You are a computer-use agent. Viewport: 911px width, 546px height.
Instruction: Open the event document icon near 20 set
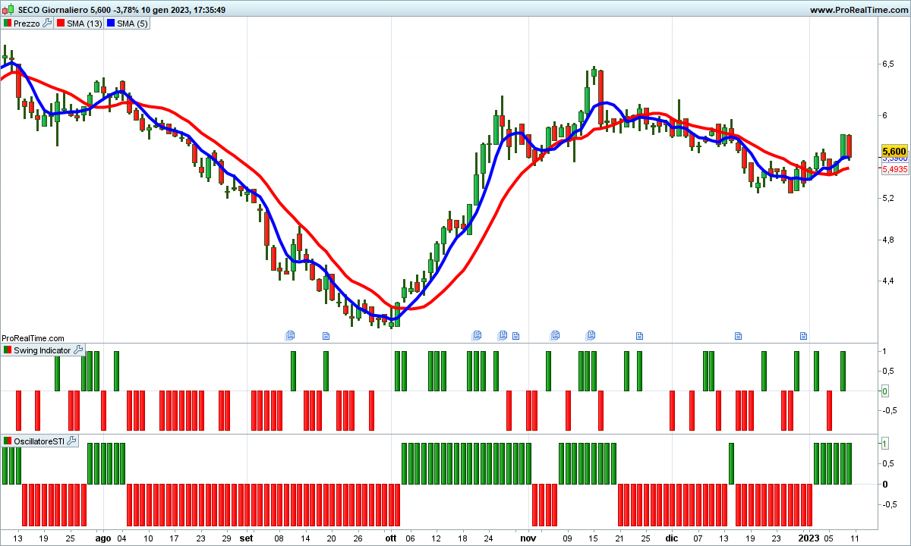(x=326, y=335)
